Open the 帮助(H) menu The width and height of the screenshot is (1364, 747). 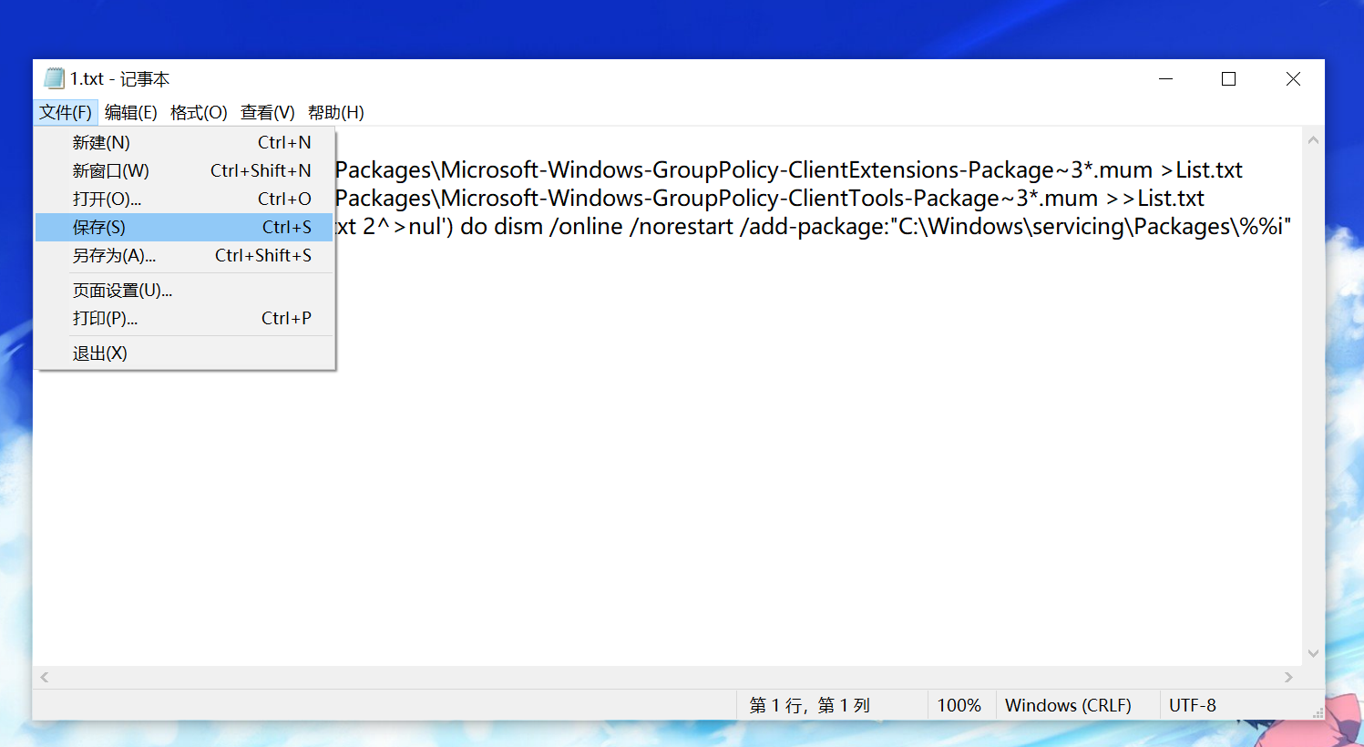tap(335, 112)
